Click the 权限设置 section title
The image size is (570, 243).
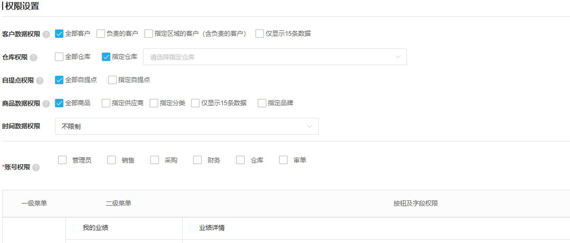tap(22, 6)
